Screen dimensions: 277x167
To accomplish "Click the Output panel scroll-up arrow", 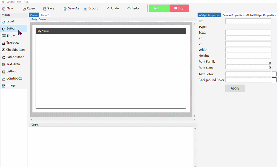I will (195, 128).
